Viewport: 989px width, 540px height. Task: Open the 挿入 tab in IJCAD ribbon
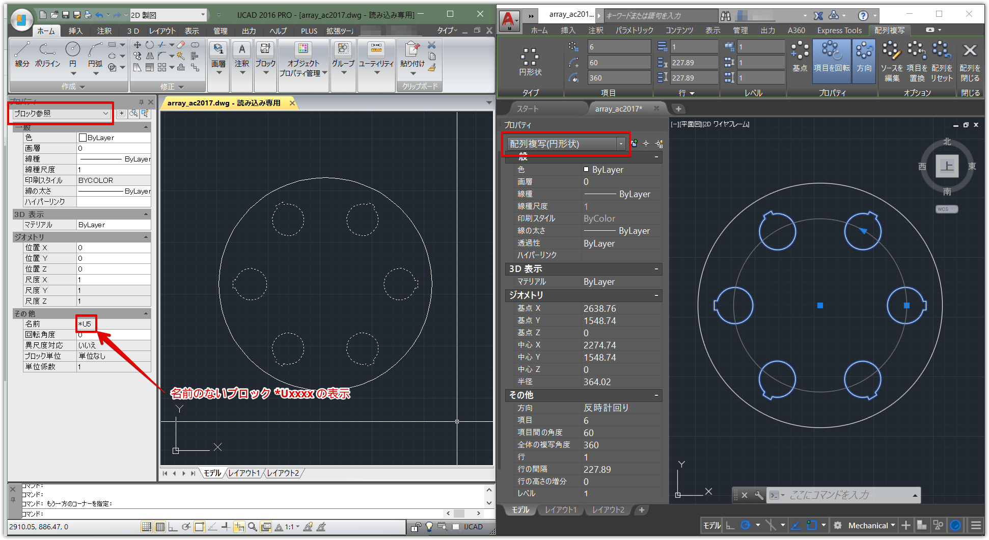[75, 31]
